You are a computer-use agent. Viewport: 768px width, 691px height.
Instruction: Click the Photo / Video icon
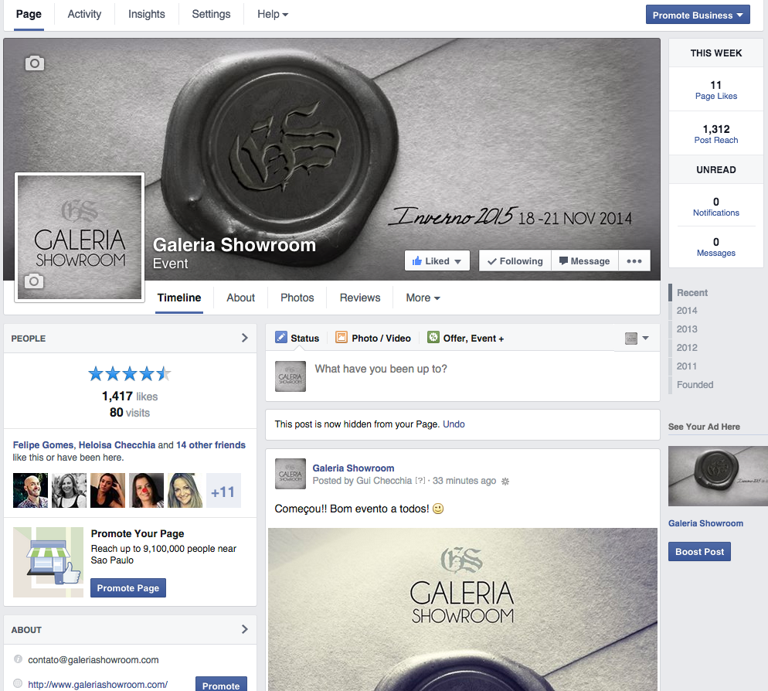342,337
